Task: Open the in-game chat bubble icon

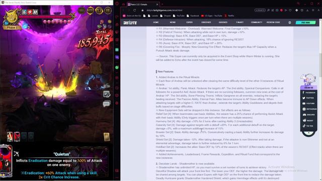Action: click(x=107, y=104)
